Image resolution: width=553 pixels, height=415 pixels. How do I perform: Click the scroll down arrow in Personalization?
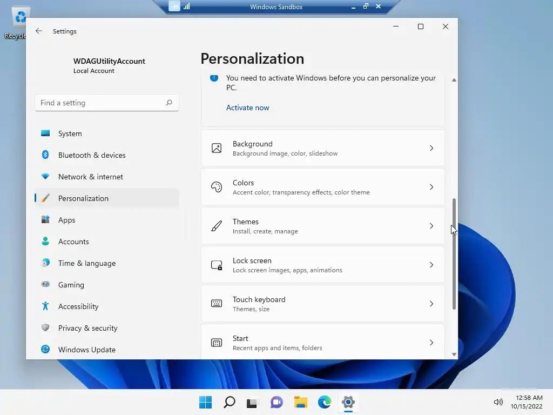pyautogui.click(x=454, y=354)
